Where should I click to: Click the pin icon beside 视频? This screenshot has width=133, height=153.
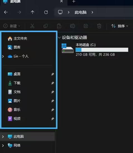(x=52, y=119)
